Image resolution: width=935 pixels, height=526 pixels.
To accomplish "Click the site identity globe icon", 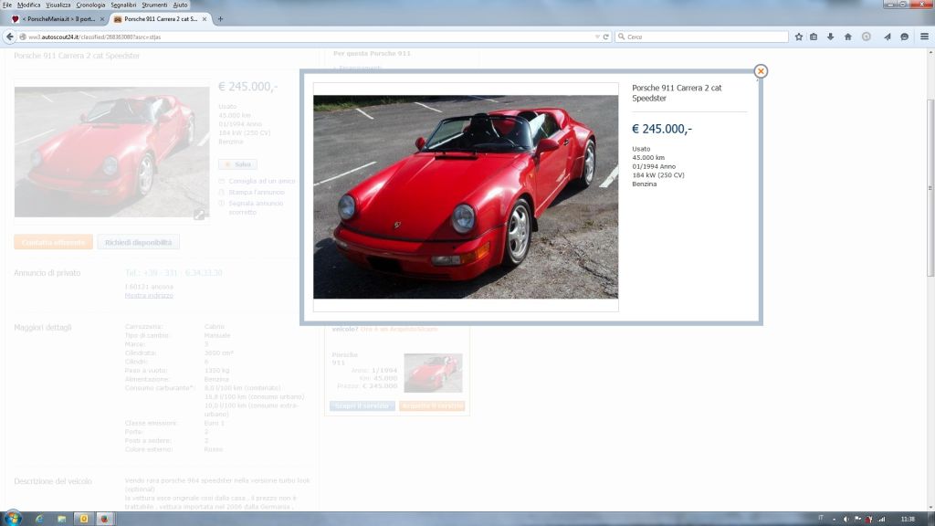I will click(x=23, y=37).
